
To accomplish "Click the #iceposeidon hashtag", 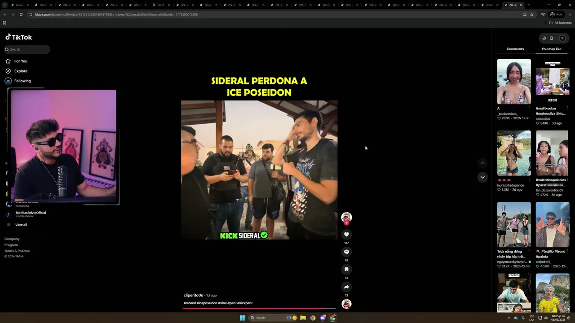I will 207,303.
